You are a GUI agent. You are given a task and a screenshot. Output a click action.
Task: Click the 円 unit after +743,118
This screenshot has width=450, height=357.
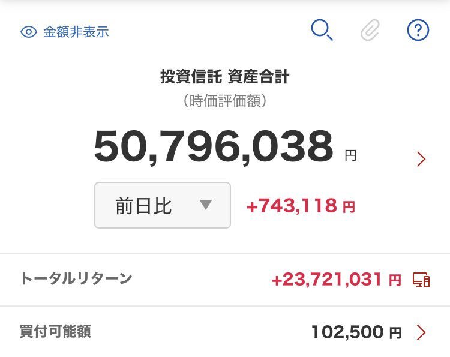(x=349, y=208)
